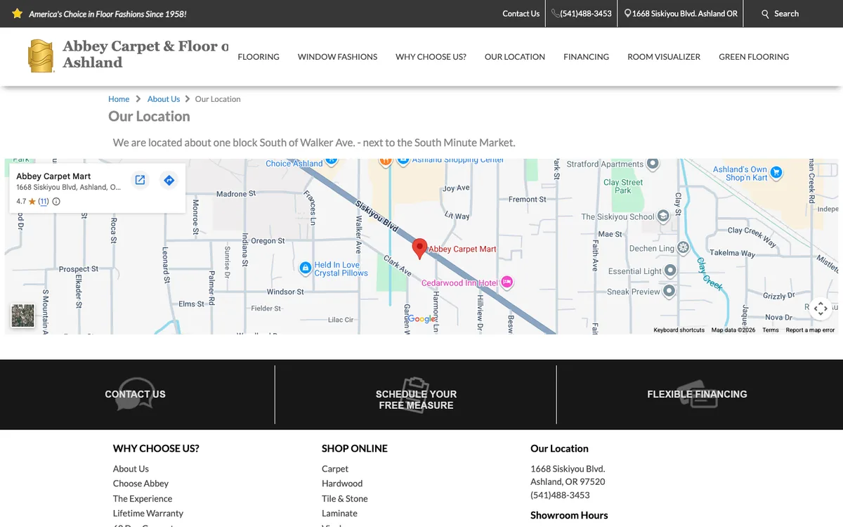The width and height of the screenshot is (843, 527).
Task: Open the Hardwood link under Shop Online
Action: tap(342, 483)
